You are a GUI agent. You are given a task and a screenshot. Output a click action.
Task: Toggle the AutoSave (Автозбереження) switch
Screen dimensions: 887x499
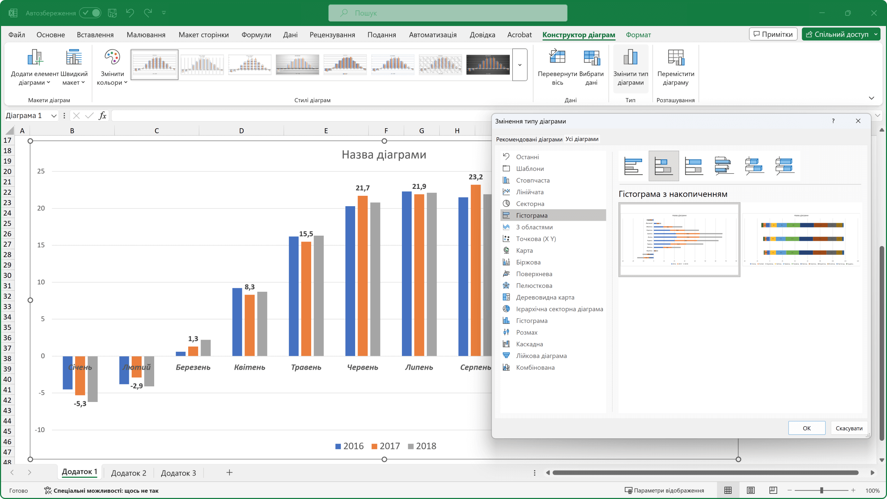point(90,13)
